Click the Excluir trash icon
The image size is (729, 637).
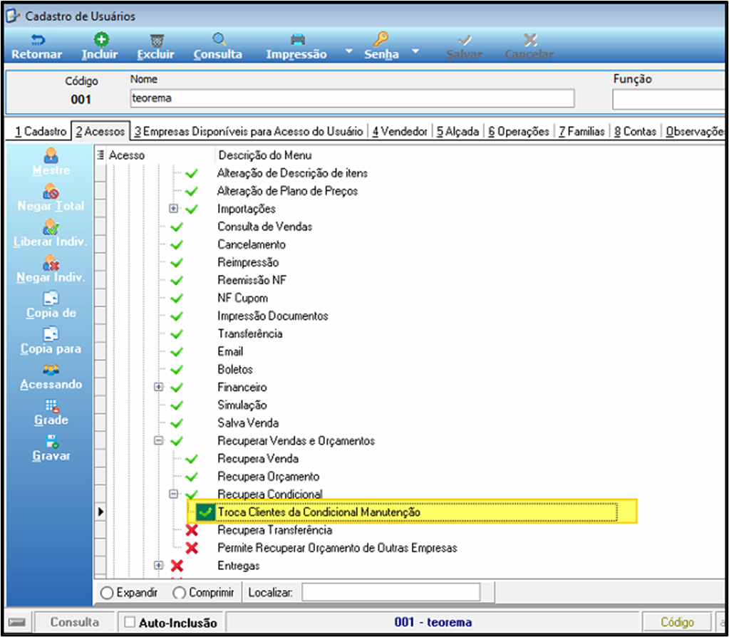tap(156, 40)
